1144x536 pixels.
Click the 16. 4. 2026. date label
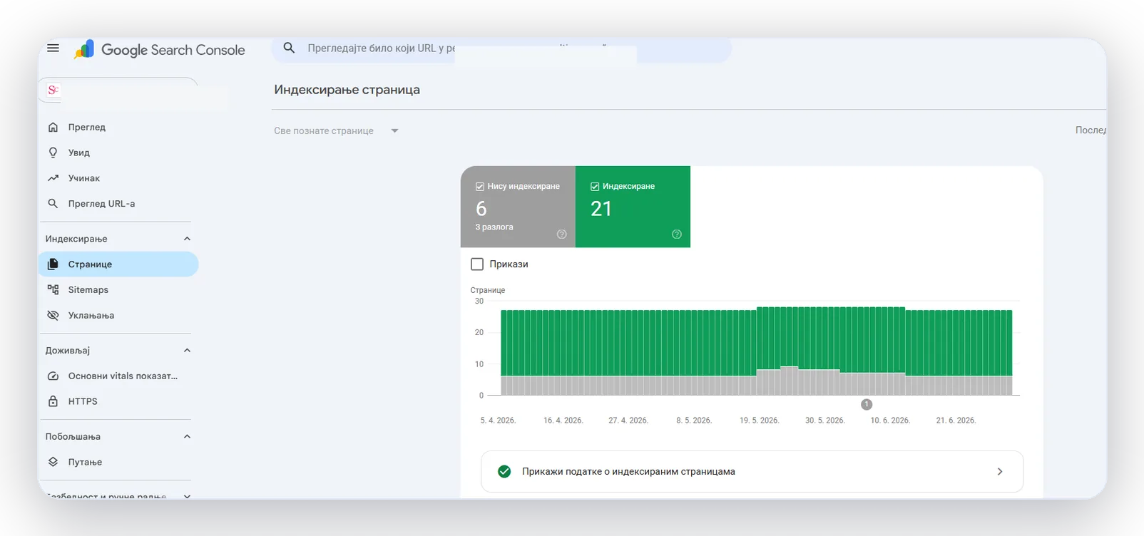(x=563, y=421)
